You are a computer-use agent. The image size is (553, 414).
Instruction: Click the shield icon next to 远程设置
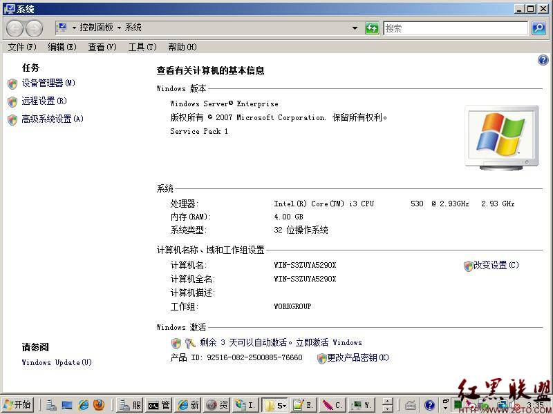[12, 101]
